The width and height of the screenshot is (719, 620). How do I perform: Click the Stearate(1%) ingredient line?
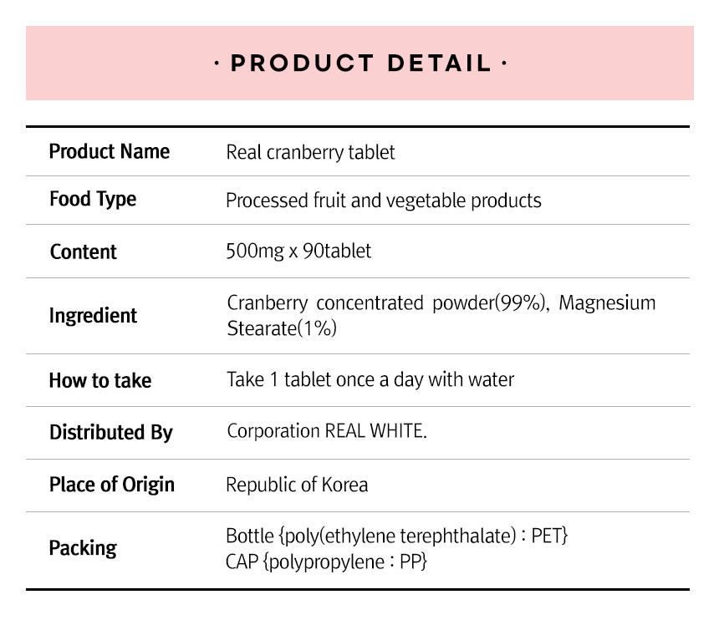[x=281, y=328]
